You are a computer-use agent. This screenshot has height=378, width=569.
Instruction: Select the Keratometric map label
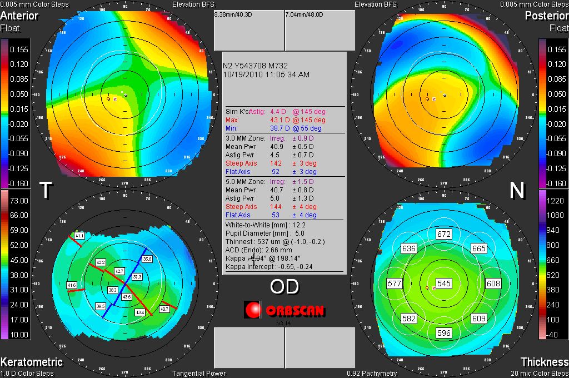pos(31,362)
